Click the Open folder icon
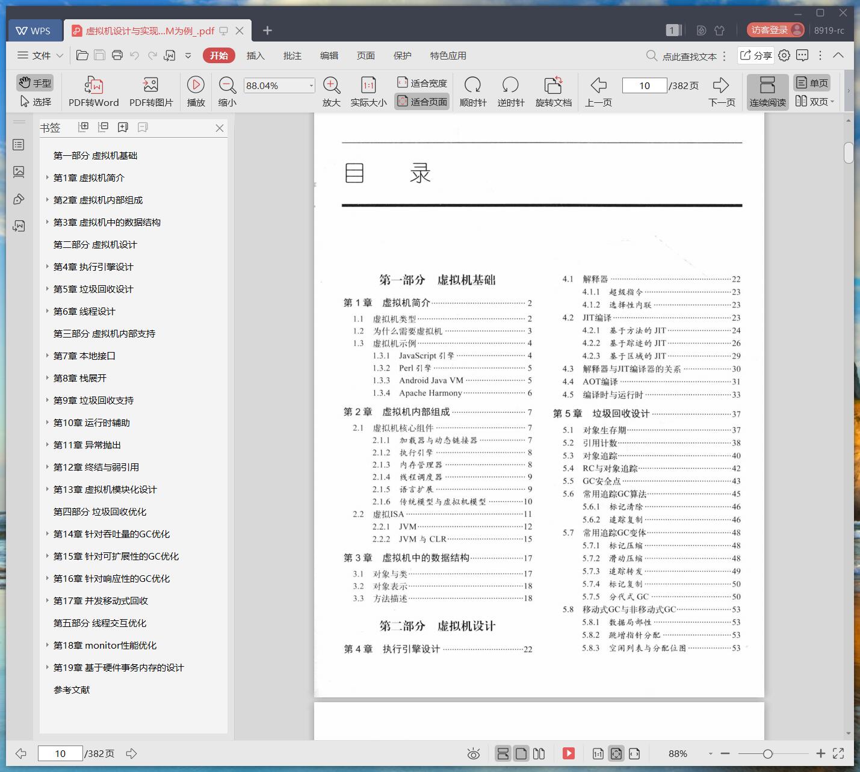Image resolution: width=860 pixels, height=772 pixels. [x=82, y=55]
